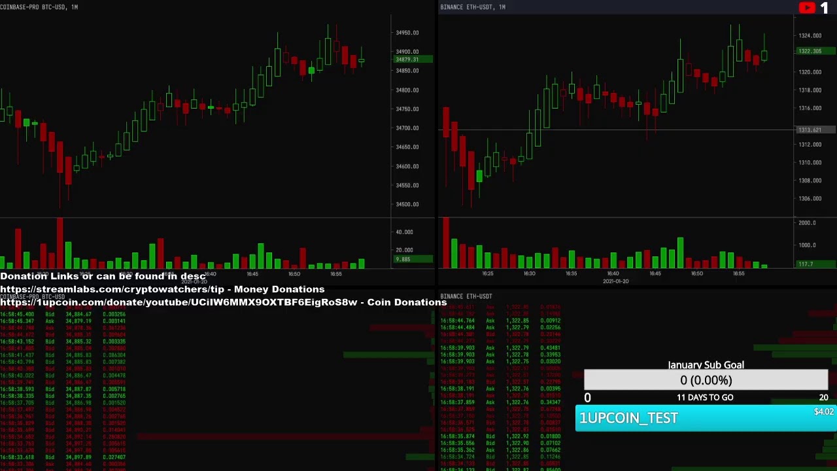The width and height of the screenshot is (837, 471).
Task: Click the COINBASE-PRO BTC-USD, 1M chart title
Action: click(39, 7)
